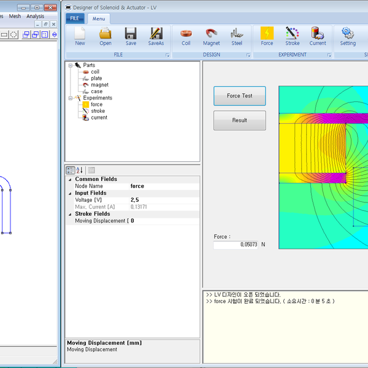The height and width of the screenshot is (368, 368).
Task: Open a project with the Open icon
Action: coord(105,36)
